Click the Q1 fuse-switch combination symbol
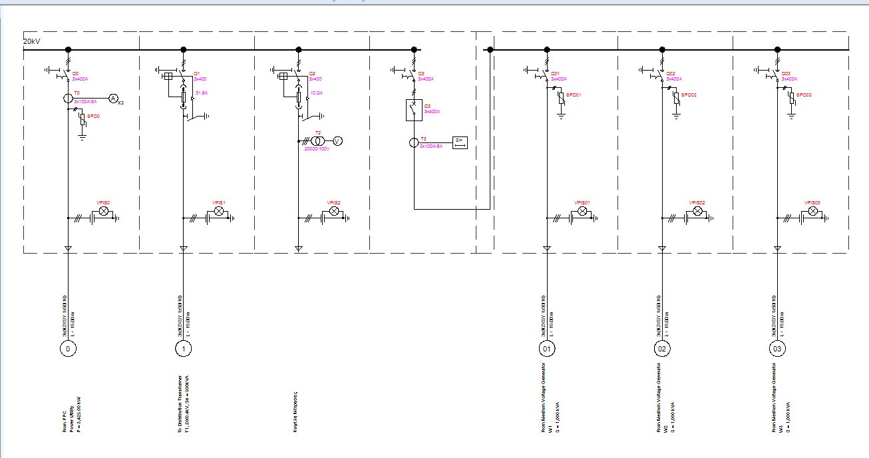Viewport: 869px width, 458px height. 184,97
